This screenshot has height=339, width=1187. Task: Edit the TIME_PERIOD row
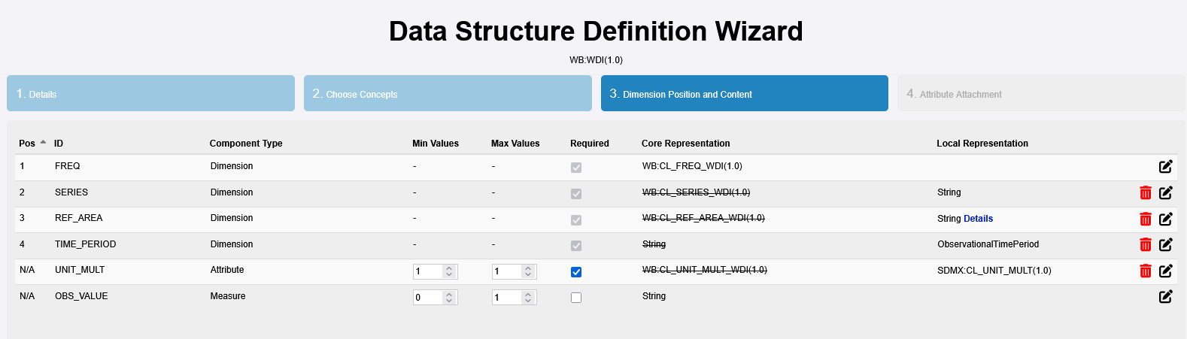click(1165, 245)
